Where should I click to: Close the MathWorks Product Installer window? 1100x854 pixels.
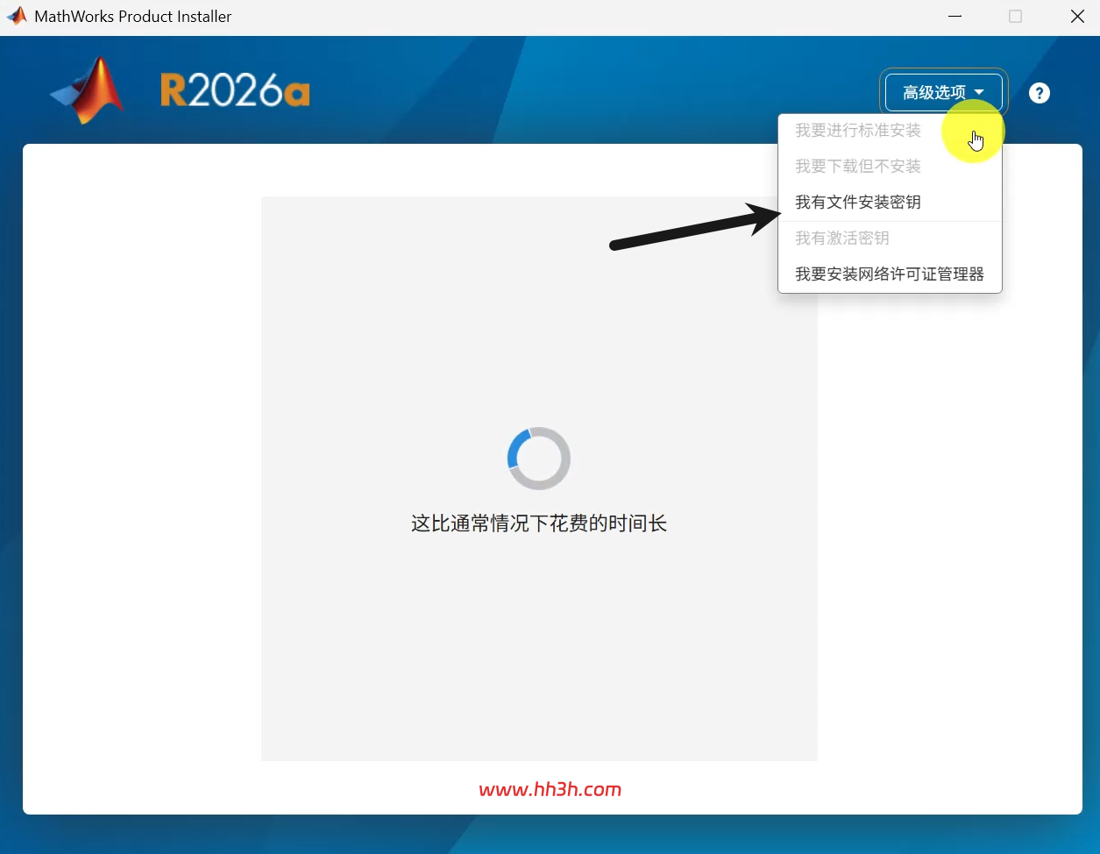1077,17
